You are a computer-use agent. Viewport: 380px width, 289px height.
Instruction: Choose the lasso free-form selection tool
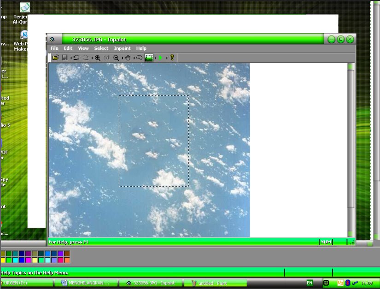139,58
